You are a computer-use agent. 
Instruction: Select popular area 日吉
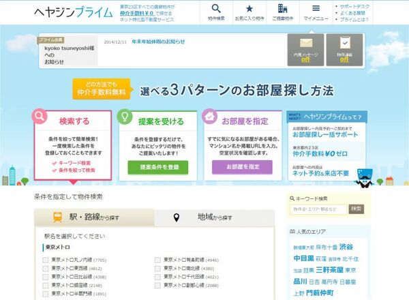(314, 282)
